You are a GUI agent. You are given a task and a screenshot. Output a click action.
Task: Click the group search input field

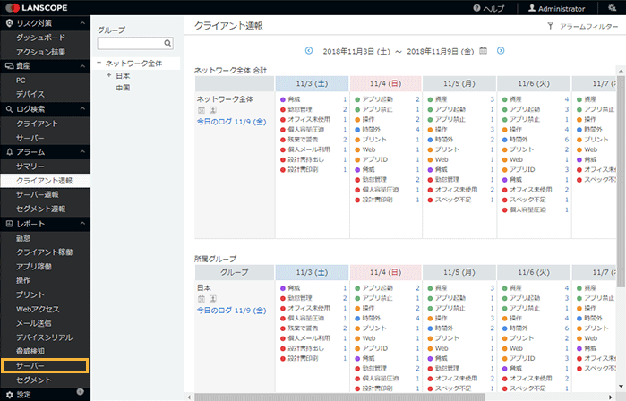point(130,42)
